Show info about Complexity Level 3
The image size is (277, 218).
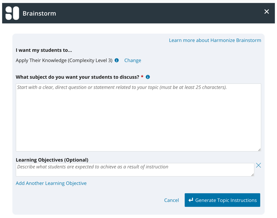click(x=117, y=60)
